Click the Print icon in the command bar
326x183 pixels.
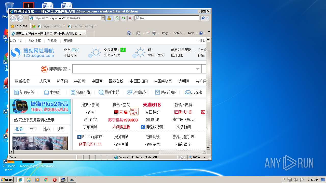(154, 33)
